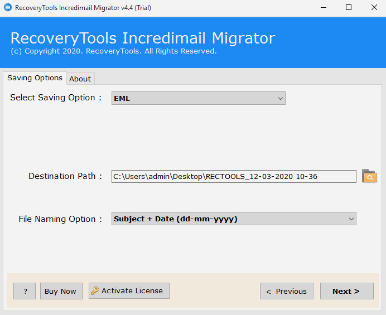Maximize the Incredimail Migrator window

(349, 8)
